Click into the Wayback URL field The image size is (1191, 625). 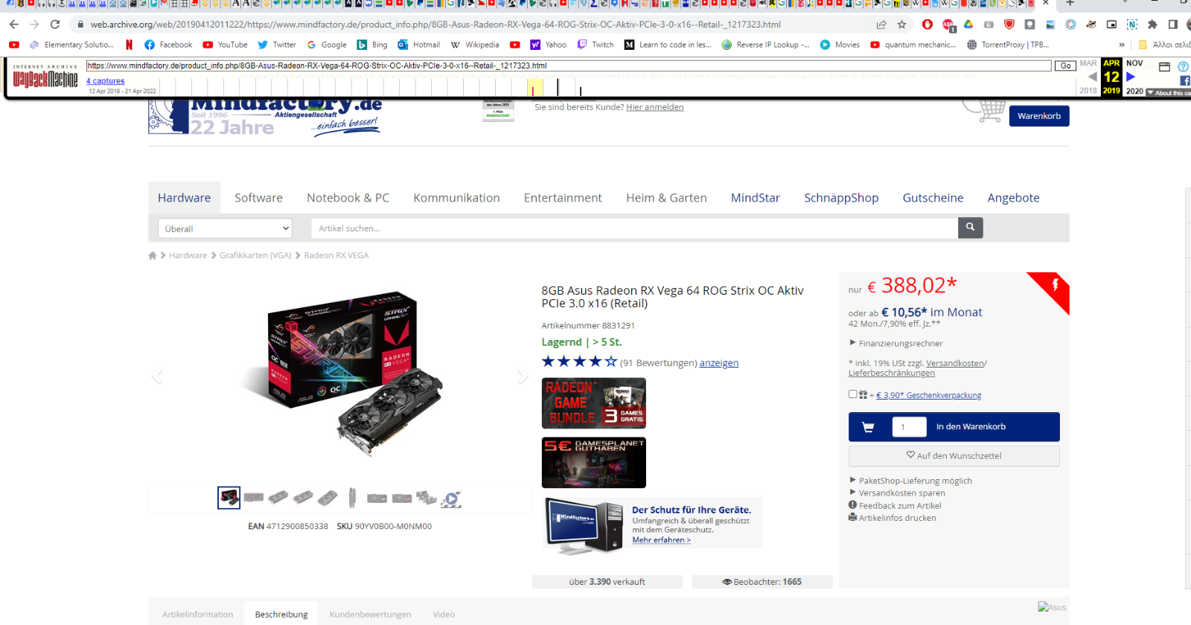(x=568, y=65)
